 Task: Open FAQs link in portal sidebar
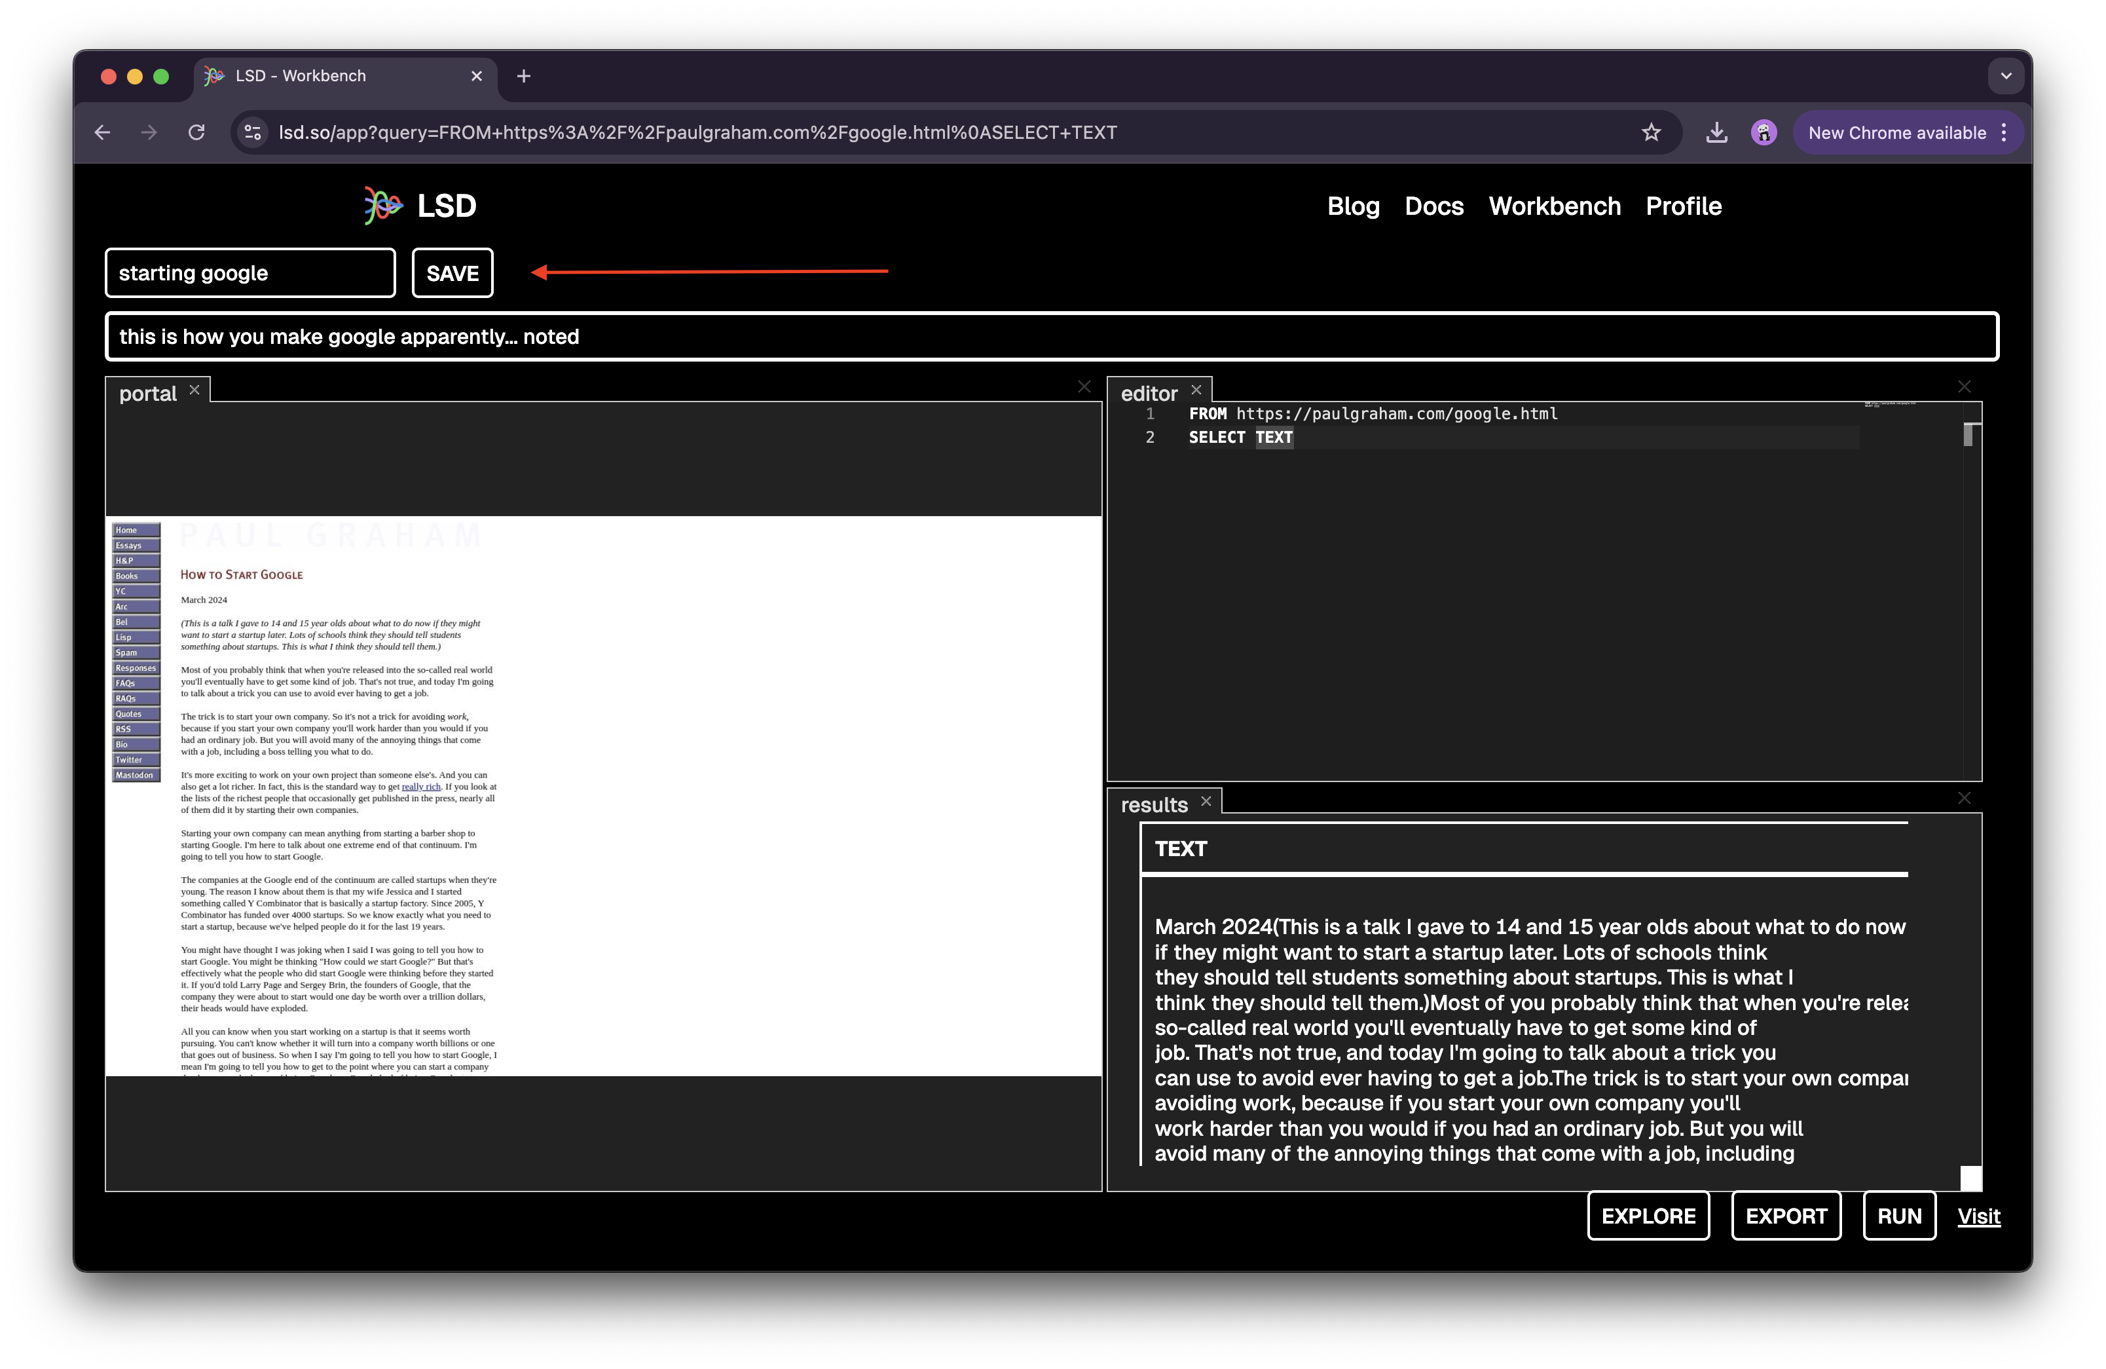(136, 684)
